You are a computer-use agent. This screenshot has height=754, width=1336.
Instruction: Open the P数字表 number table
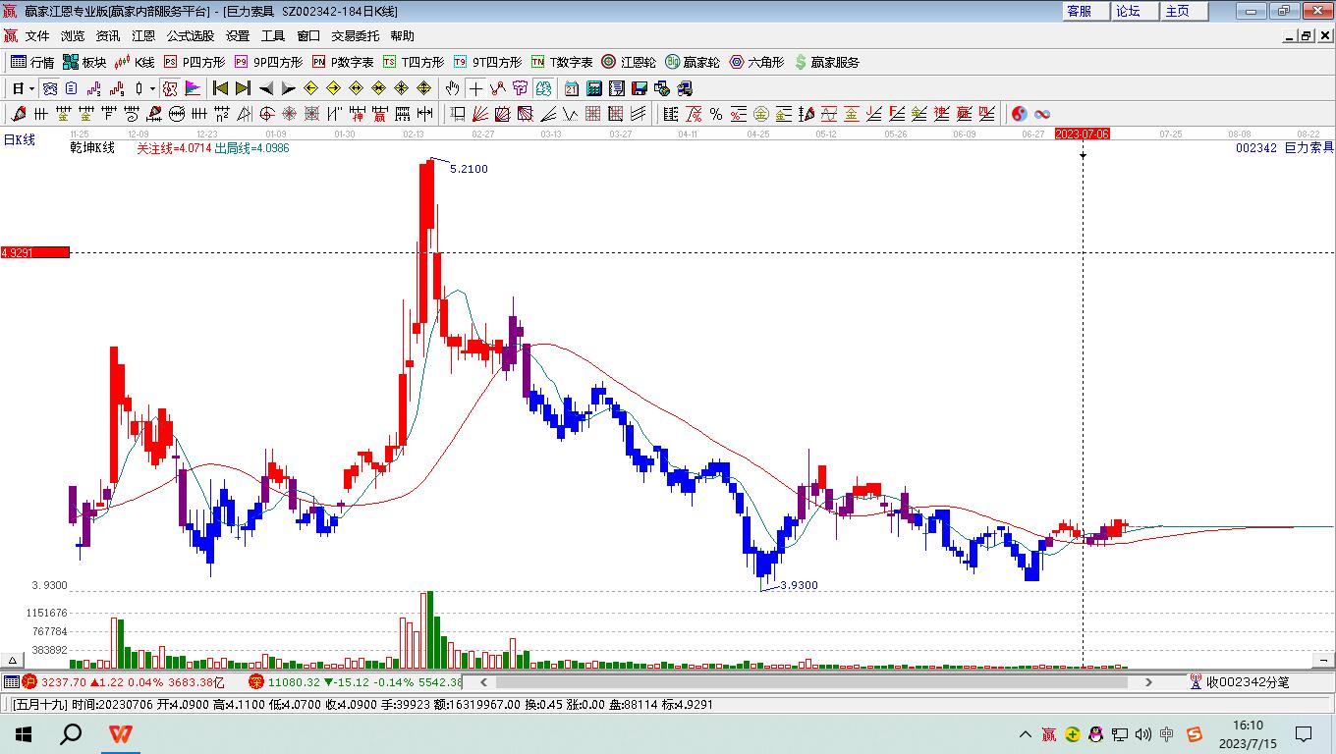coord(342,62)
